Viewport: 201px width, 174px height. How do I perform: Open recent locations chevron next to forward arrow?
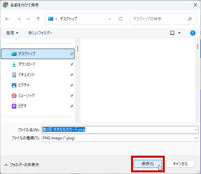click(28, 19)
